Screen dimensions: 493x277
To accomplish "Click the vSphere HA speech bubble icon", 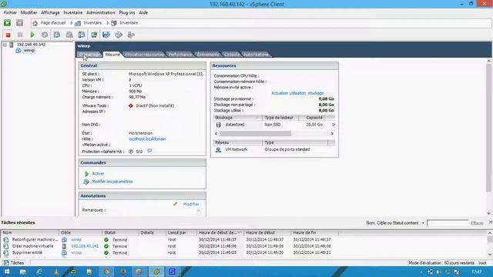I will (149, 151).
